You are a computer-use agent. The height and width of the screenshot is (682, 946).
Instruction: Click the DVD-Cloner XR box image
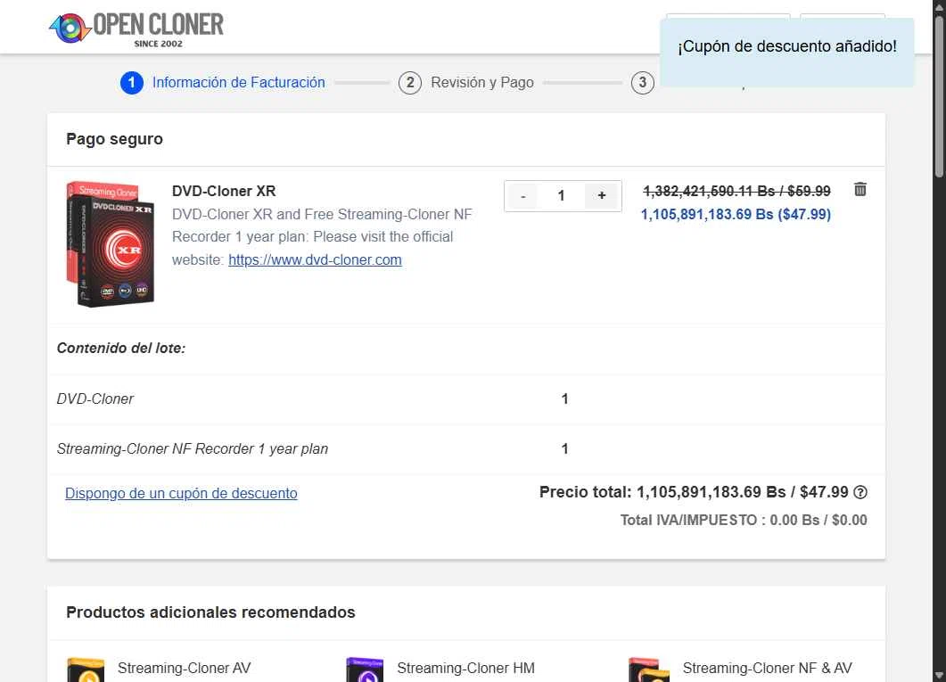pos(110,243)
